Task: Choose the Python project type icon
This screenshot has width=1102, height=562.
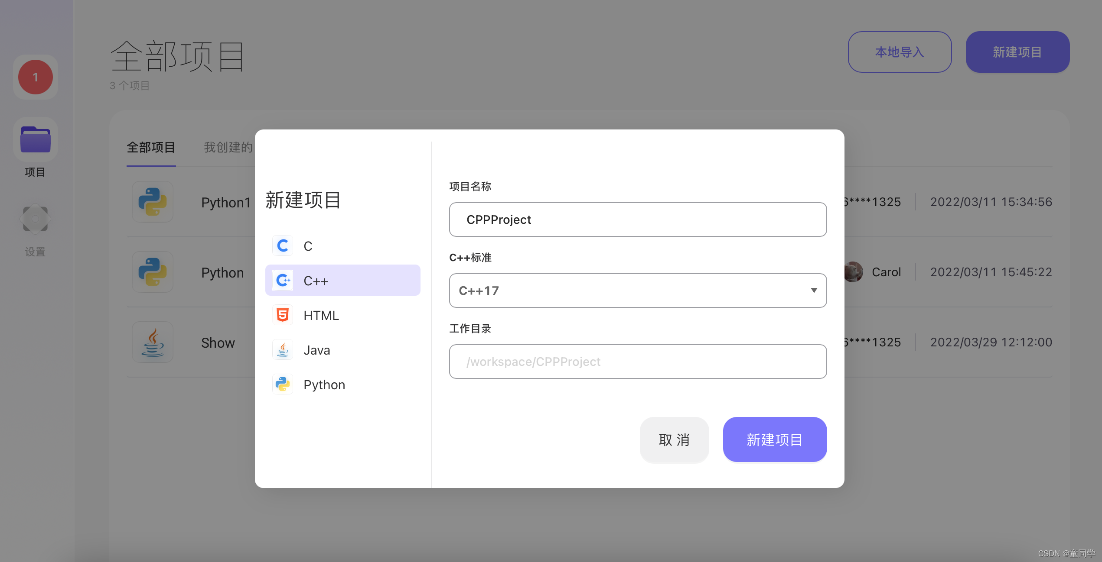Action: pyautogui.click(x=283, y=384)
